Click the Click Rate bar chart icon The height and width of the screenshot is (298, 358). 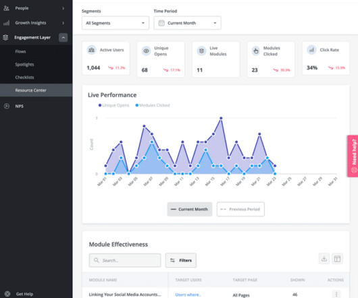point(311,50)
